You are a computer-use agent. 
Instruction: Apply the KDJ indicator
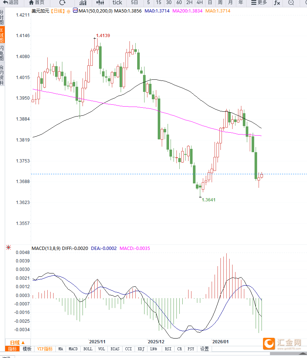[141, 349]
